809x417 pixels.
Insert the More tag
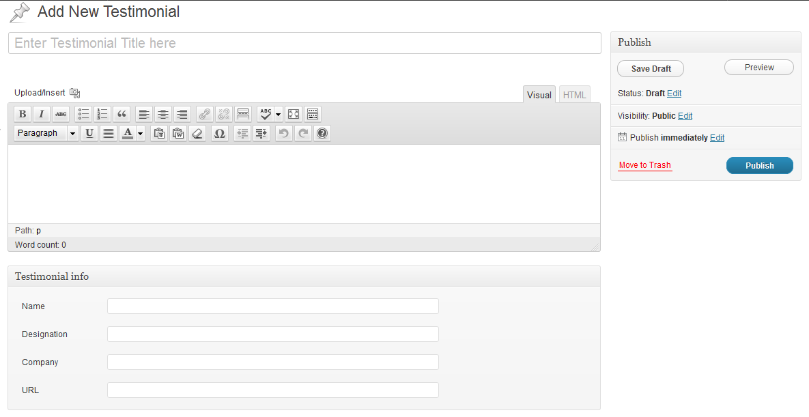coord(243,114)
